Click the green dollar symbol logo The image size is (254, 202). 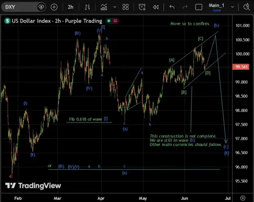tap(7, 21)
